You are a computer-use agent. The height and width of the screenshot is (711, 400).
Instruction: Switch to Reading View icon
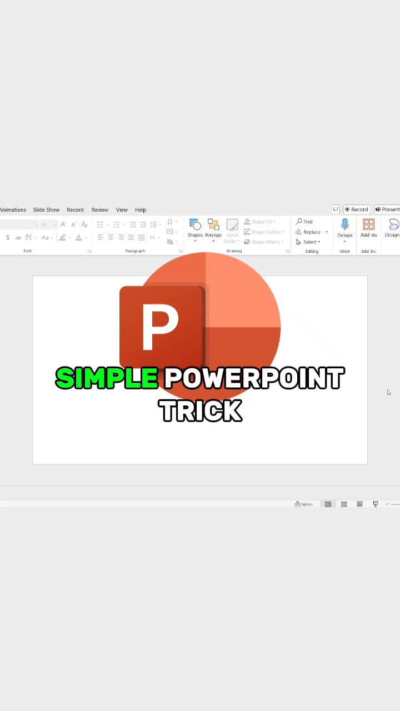tap(359, 504)
